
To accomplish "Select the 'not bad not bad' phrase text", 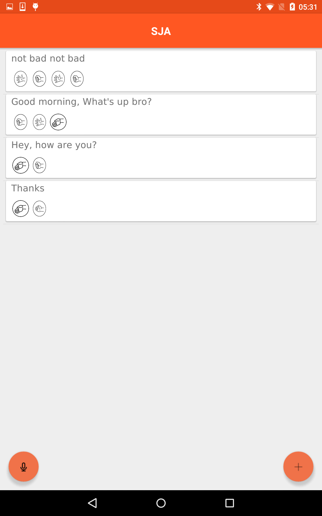I will [48, 58].
